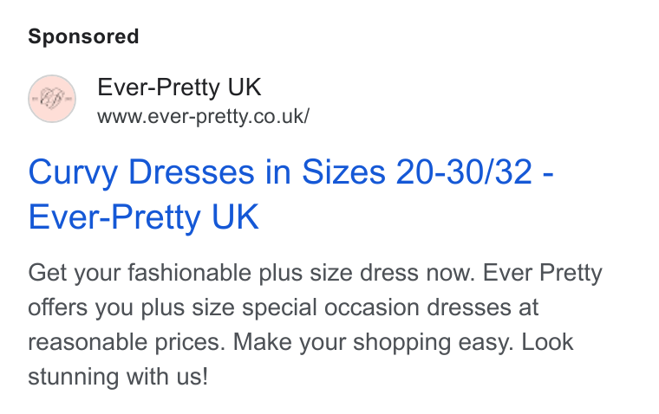Viewport: 659px width, 414px height.
Task: Click the word Dresses in the headline
Action: click(192, 172)
